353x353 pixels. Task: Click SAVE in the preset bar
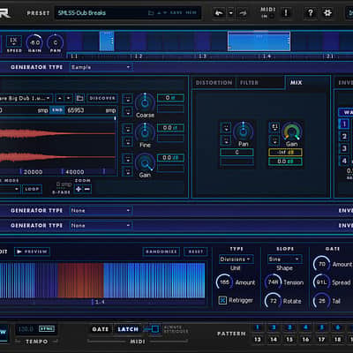click(176, 13)
